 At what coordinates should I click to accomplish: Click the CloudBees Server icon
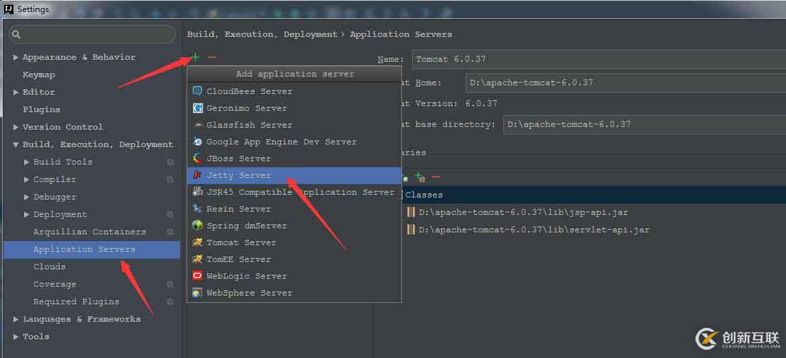[x=197, y=91]
